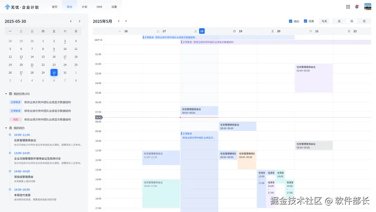
Task: Collapse the 我的任务(20) section
Action: 6,94
